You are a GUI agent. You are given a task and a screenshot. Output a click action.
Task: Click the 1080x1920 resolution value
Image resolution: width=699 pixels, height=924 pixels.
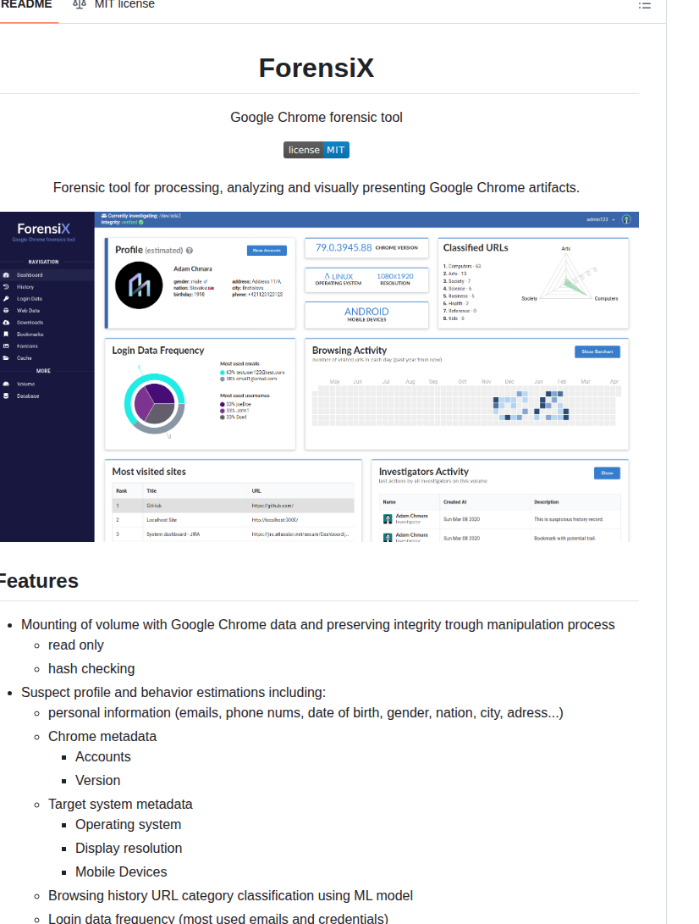click(395, 276)
